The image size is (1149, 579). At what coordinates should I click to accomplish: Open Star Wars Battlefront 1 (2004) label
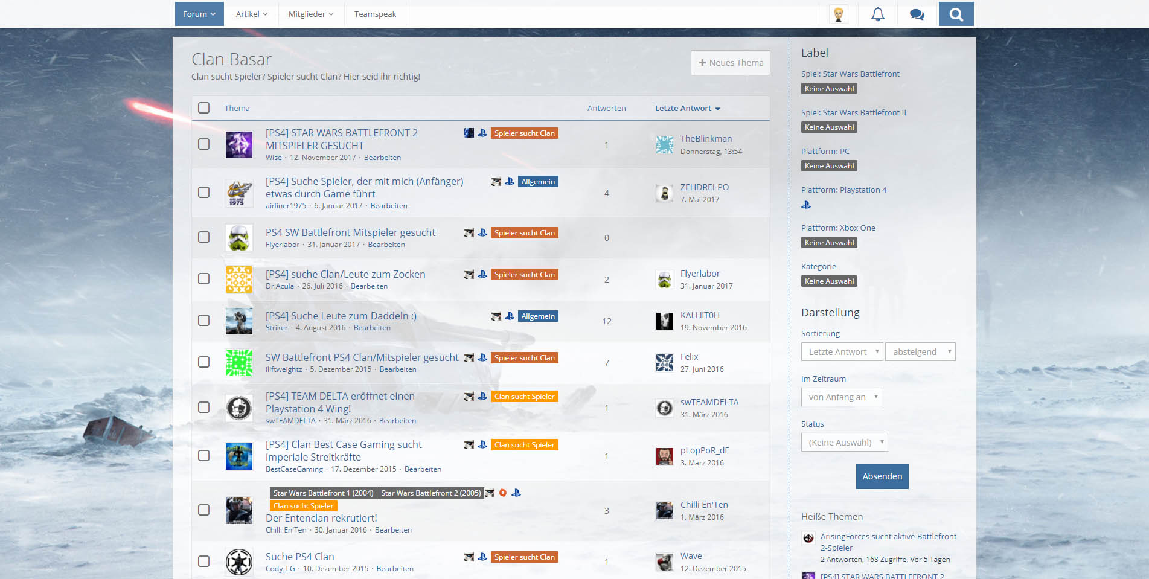coord(323,493)
